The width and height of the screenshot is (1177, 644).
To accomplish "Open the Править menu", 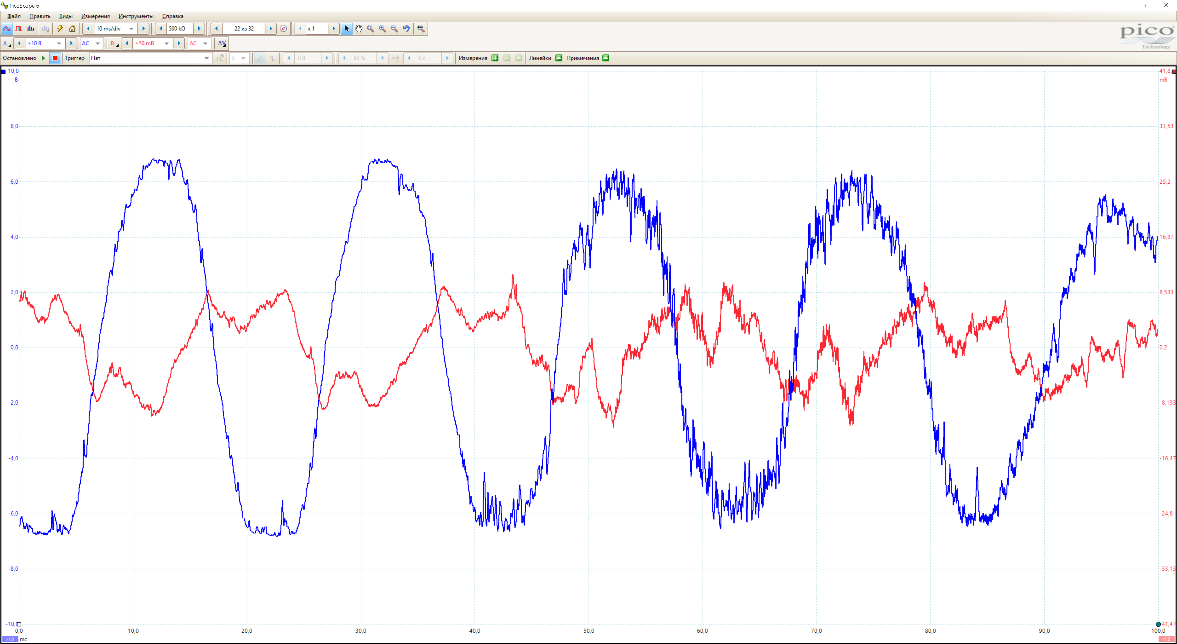I will (40, 16).
